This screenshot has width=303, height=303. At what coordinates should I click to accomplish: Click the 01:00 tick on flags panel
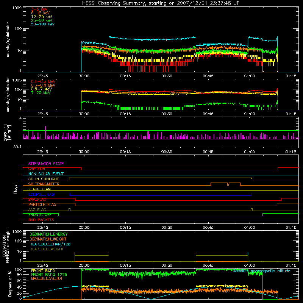coord(250,228)
